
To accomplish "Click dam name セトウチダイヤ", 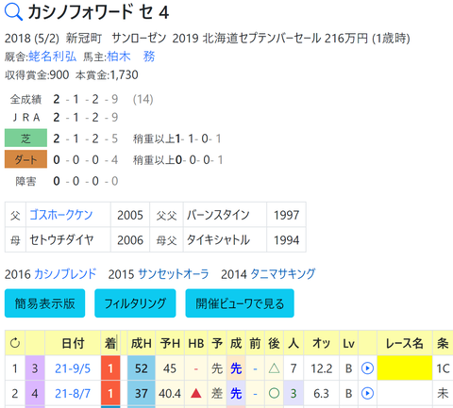I will tap(61, 240).
